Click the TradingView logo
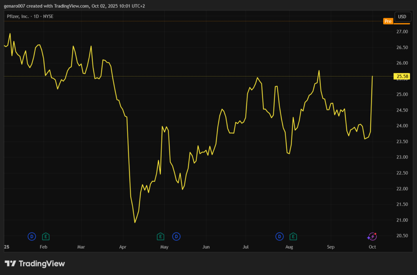This screenshot has width=417, height=275. tap(35, 264)
